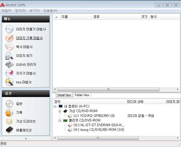Viewport: 181px width, 147px height.
Task: Expand the sidebar panel down arrow
Action: [x=26, y=139]
